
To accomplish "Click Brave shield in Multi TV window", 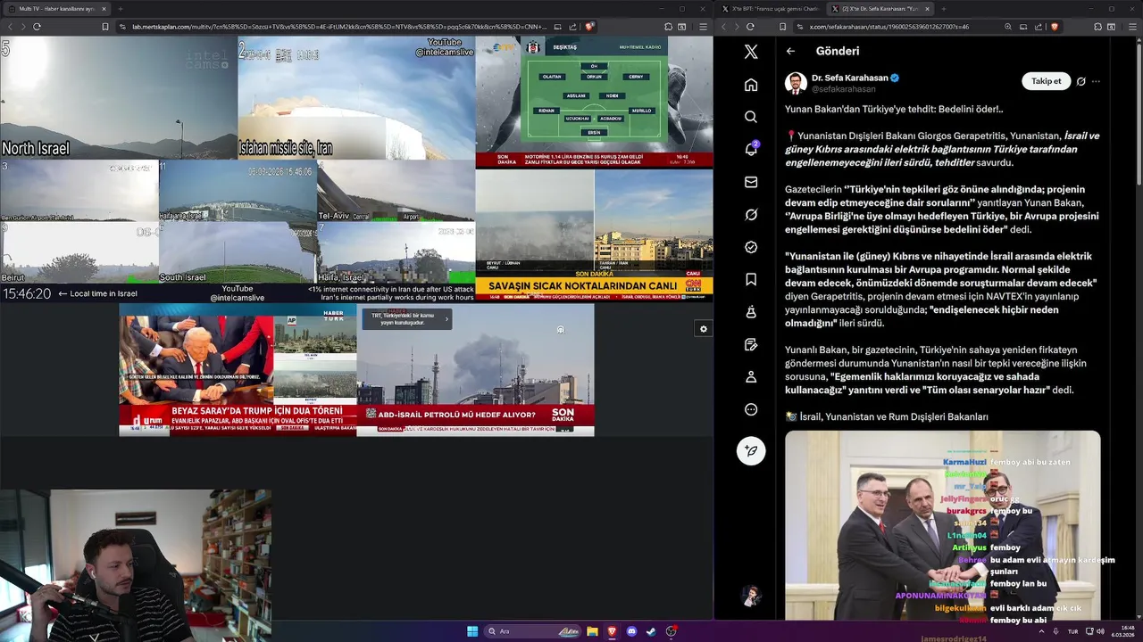I will (589, 27).
